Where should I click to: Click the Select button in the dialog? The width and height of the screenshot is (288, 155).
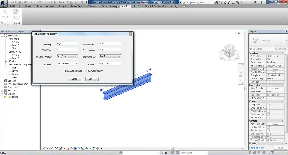point(75,79)
